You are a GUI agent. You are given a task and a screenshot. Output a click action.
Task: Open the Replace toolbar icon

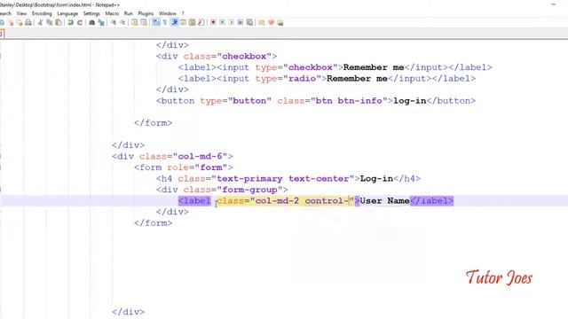(101, 22)
